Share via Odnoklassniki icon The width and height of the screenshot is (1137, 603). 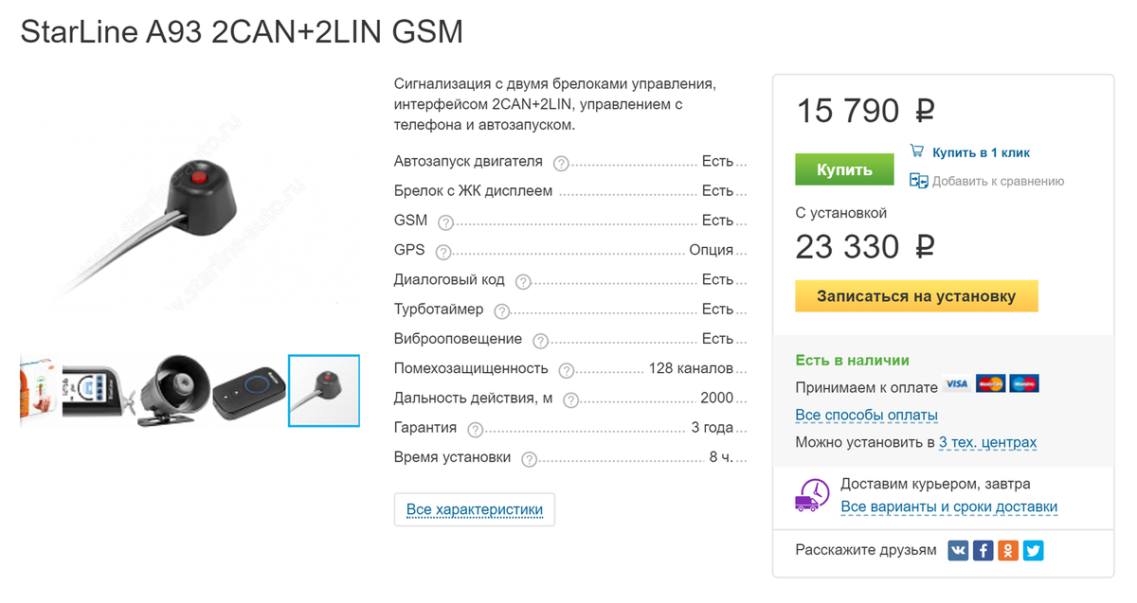click(x=1008, y=550)
